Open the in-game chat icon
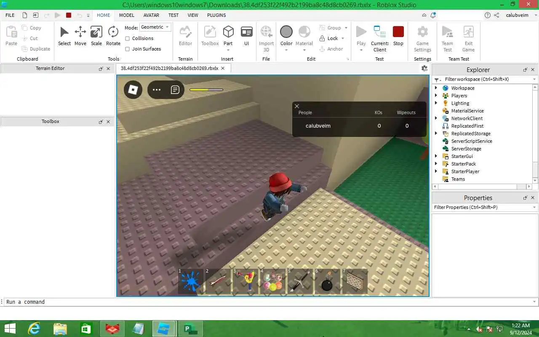 (175, 90)
